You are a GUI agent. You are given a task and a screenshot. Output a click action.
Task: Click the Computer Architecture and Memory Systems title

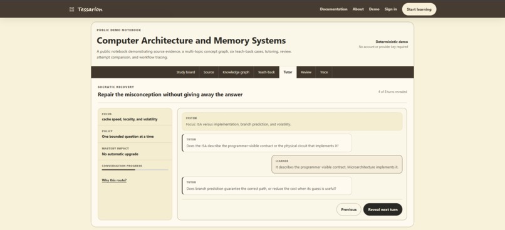[191, 41]
